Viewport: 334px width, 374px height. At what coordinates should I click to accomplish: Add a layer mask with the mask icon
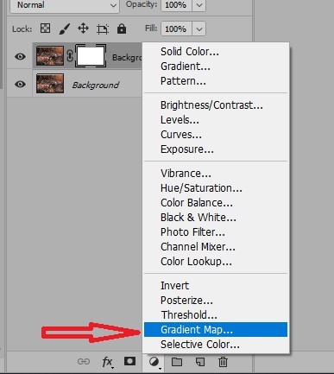point(129,361)
